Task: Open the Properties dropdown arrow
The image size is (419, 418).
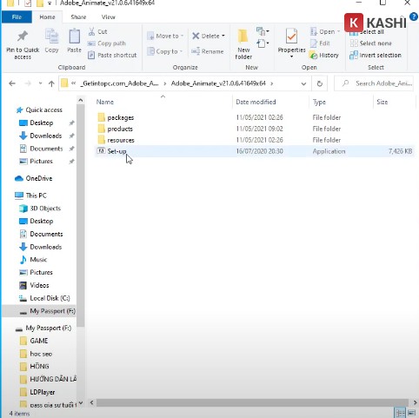Action: coord(291,56)
